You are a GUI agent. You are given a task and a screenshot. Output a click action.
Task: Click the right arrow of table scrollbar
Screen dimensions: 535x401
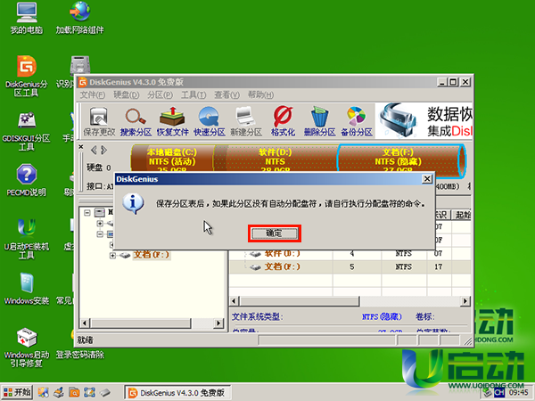(465, 301)
